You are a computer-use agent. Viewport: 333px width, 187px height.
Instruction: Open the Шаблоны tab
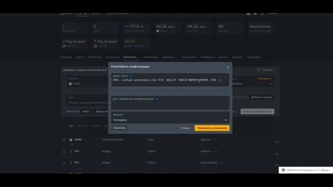pos(170,57)
